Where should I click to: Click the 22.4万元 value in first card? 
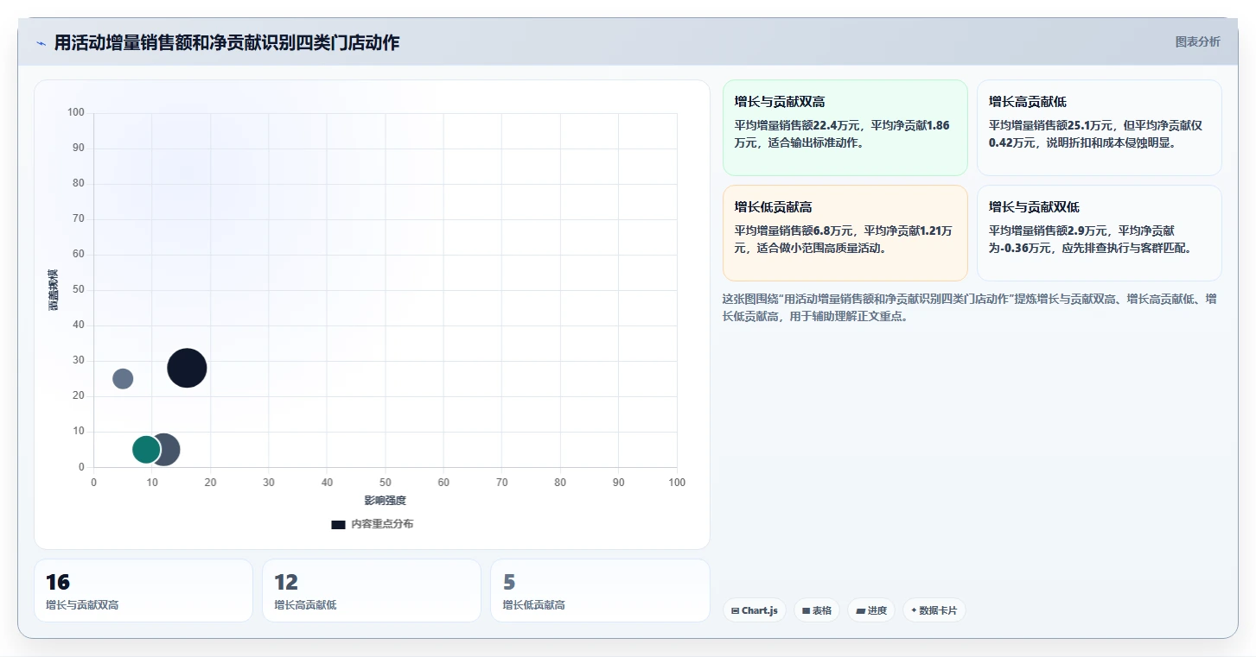tap(837, 126)
